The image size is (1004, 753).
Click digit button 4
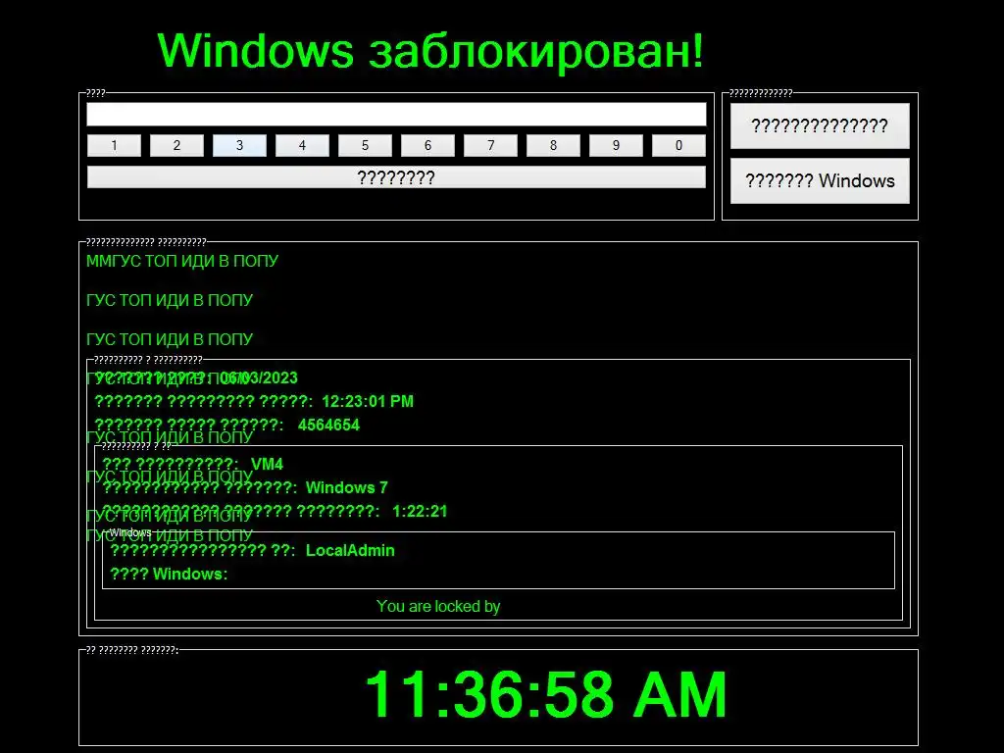[302, 145]
